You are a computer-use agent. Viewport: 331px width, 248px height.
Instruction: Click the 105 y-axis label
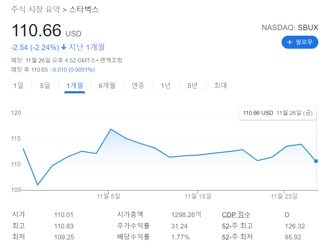(16, 190)
